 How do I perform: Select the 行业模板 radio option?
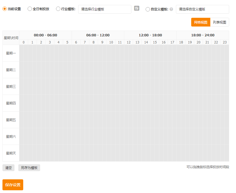coord(58,8)
